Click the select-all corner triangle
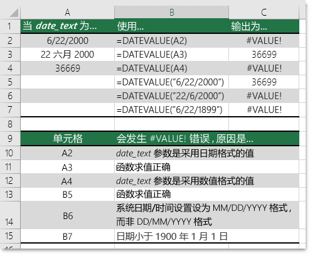The height and width of the screenshot is (258, 315). [x=14, y=13]
